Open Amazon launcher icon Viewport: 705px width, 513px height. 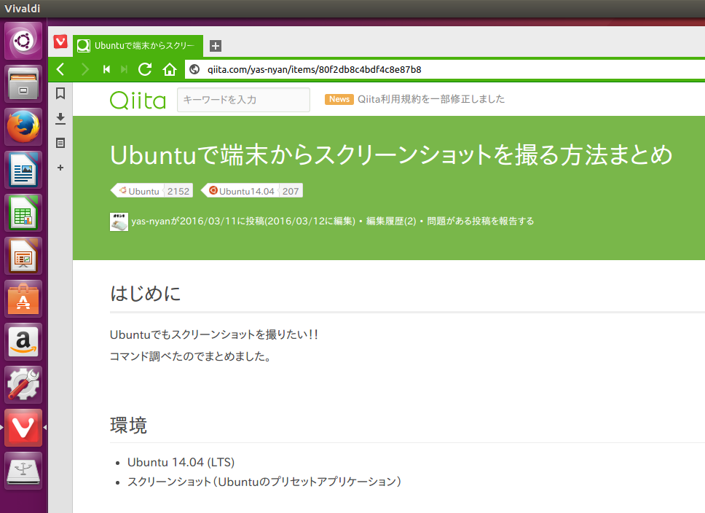[x=23, y=342]
